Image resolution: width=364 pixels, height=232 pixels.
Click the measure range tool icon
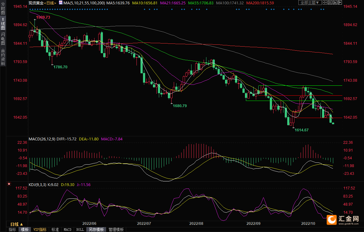point(330,2)
